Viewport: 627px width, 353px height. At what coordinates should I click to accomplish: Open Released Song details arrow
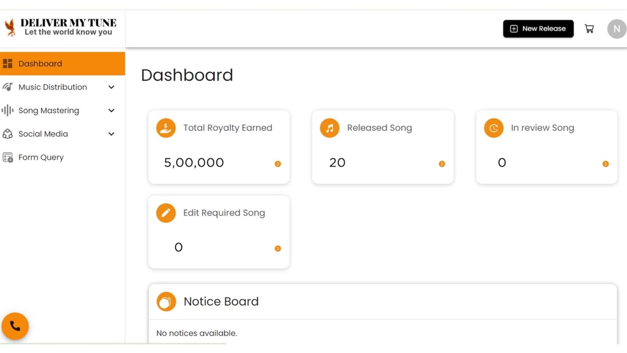(x=442, y=164)
